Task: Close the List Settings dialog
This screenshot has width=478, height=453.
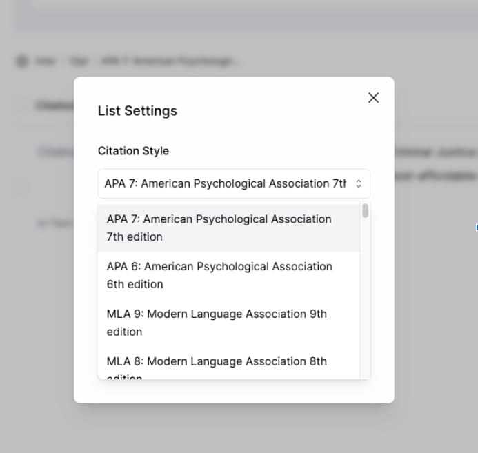Action: [373, 98]
